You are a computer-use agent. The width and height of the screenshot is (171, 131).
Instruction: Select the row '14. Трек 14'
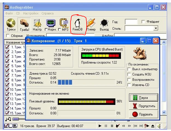pyautogui.click(x=15, y=108)
